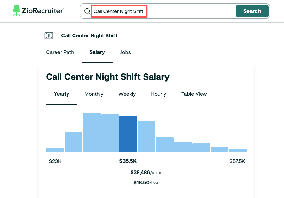The width and height of the screenshot is (284, 198).
Task: Click the Search button
Action: pyautogui.click(x=252, y=11)
